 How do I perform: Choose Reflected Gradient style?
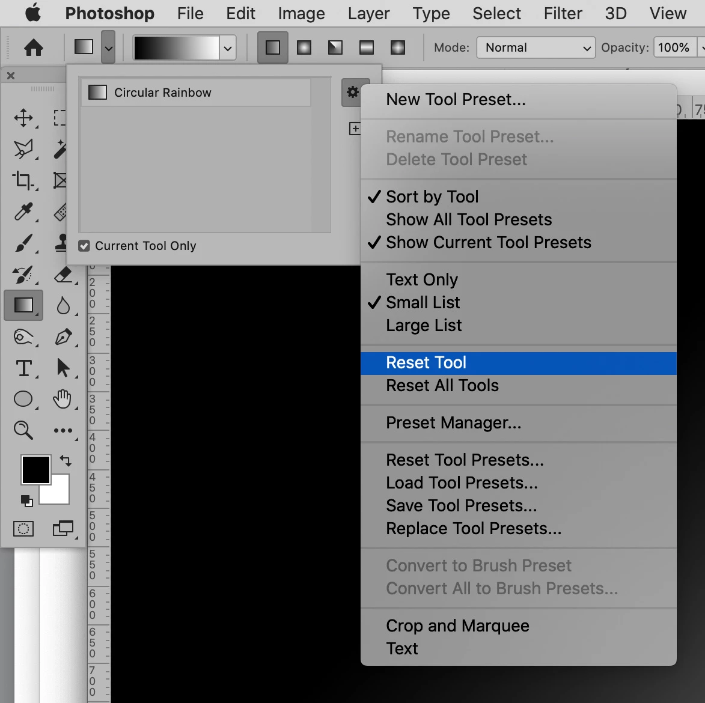click(x=367, y=47)
